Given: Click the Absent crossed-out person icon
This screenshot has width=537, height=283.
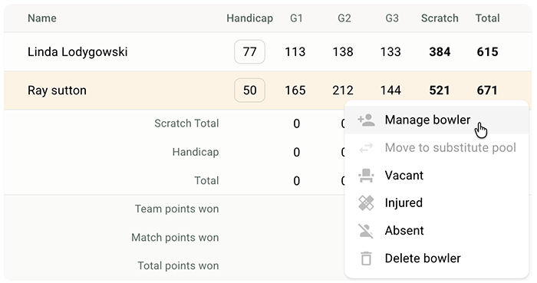Looking at the screenshot, I should pos(366,231).
